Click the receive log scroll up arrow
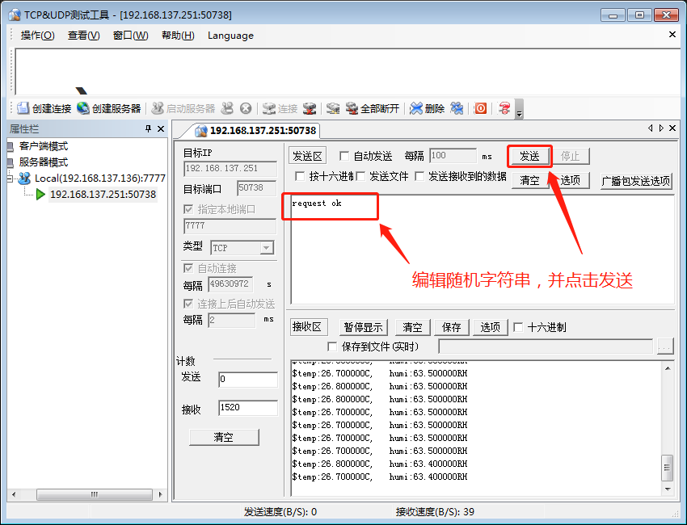The image size is (687, 525). click(668, 368)
